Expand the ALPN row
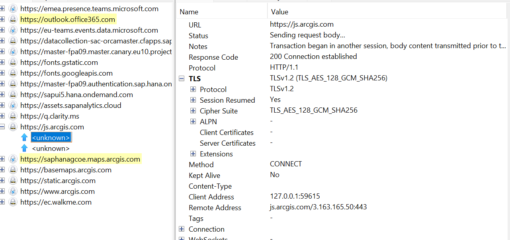This screenshot has width=510, height=240. [193, 122]
